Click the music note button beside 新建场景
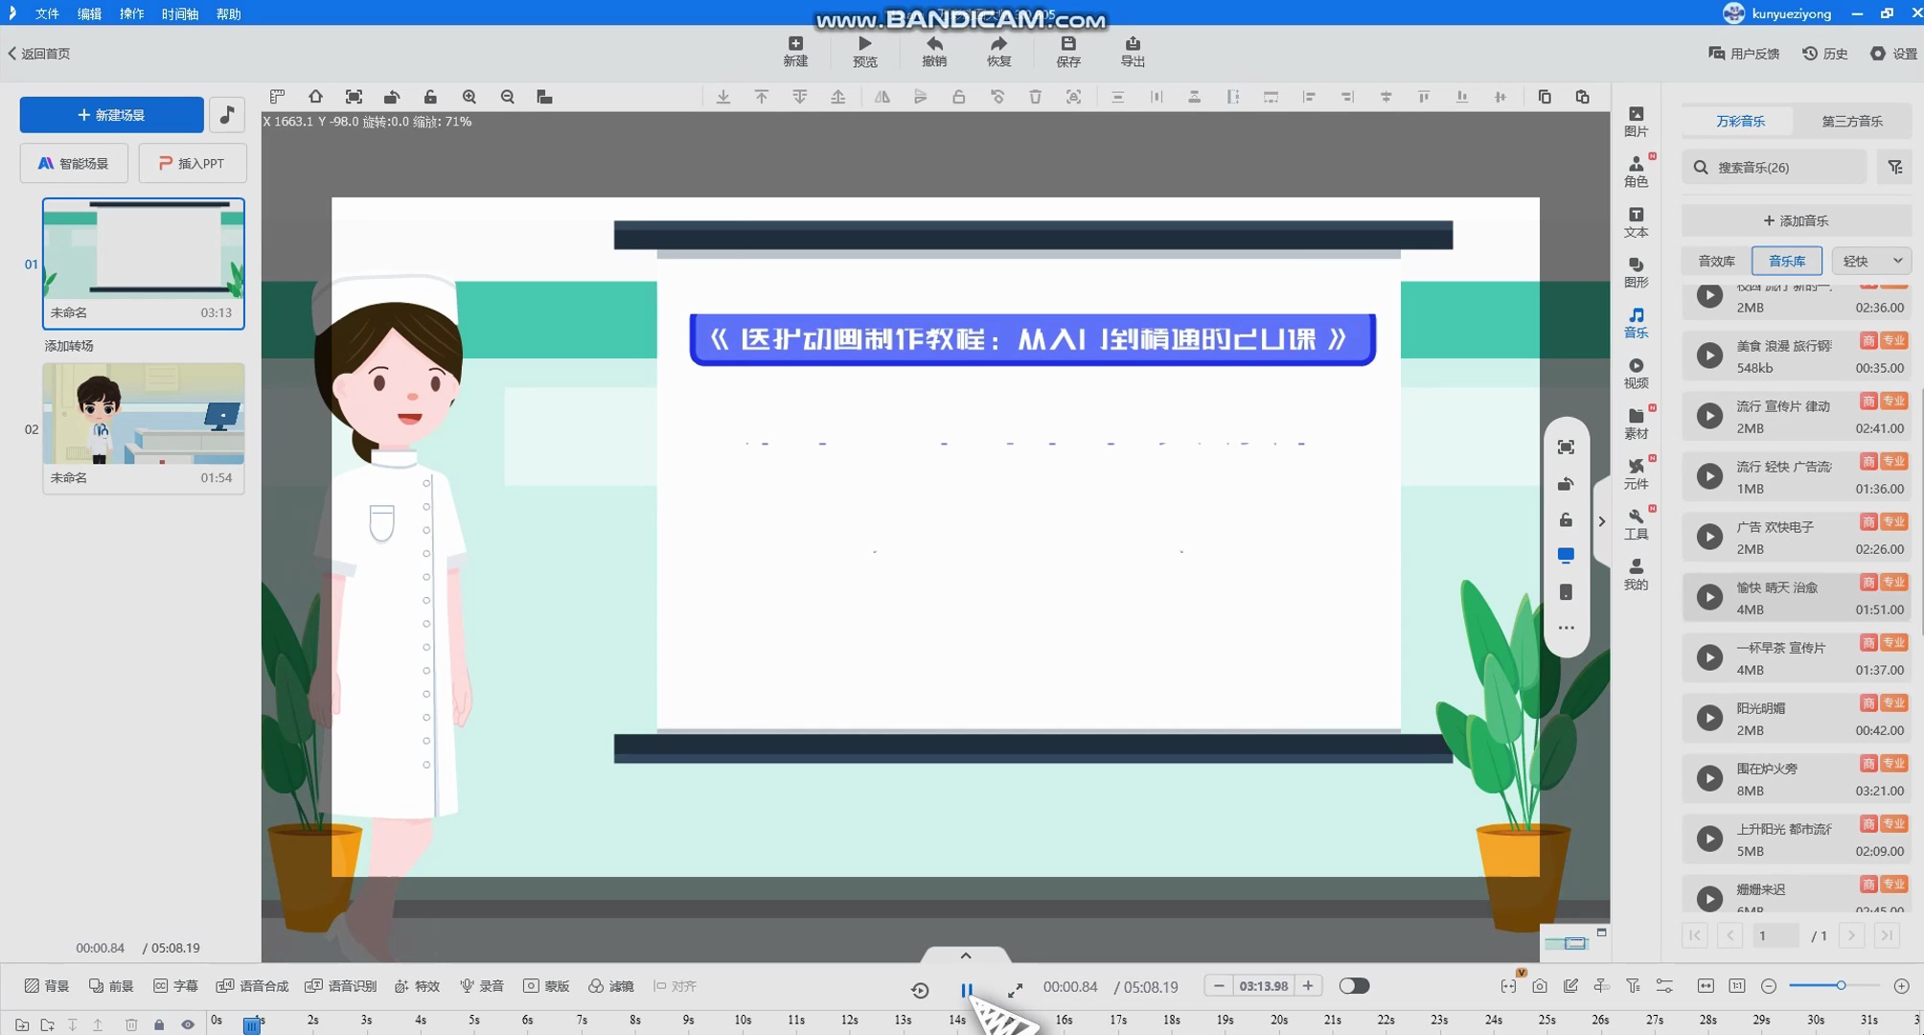 pos(227,115)
